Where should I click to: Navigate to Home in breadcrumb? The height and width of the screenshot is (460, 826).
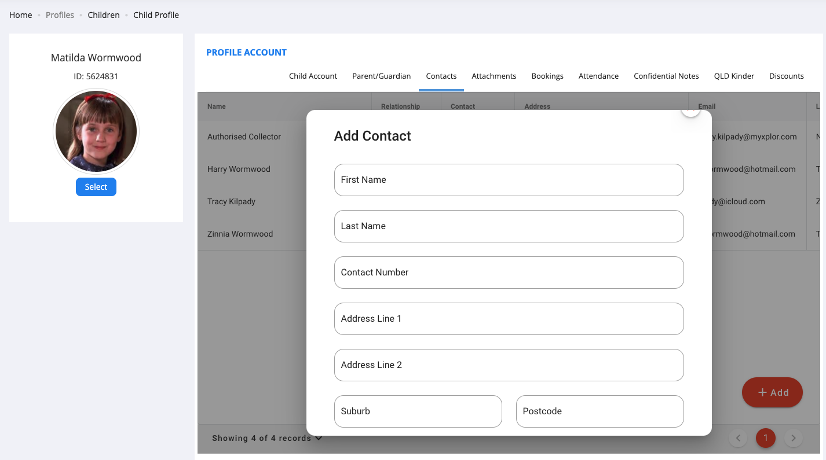pos(21,15)
